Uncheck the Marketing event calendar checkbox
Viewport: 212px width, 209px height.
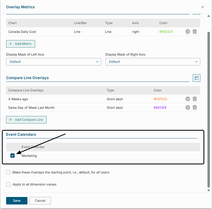13,156
